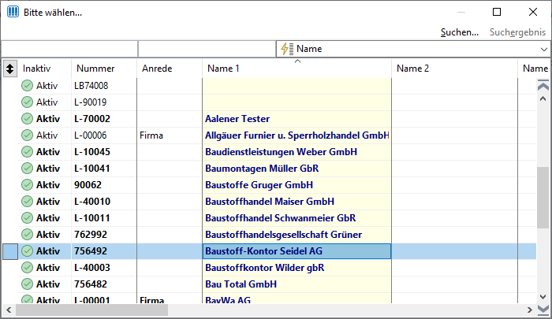This screenshot has width=552, height=319.
Task: Toggle Aktiv status check for 756482 row
Action: 27,284
